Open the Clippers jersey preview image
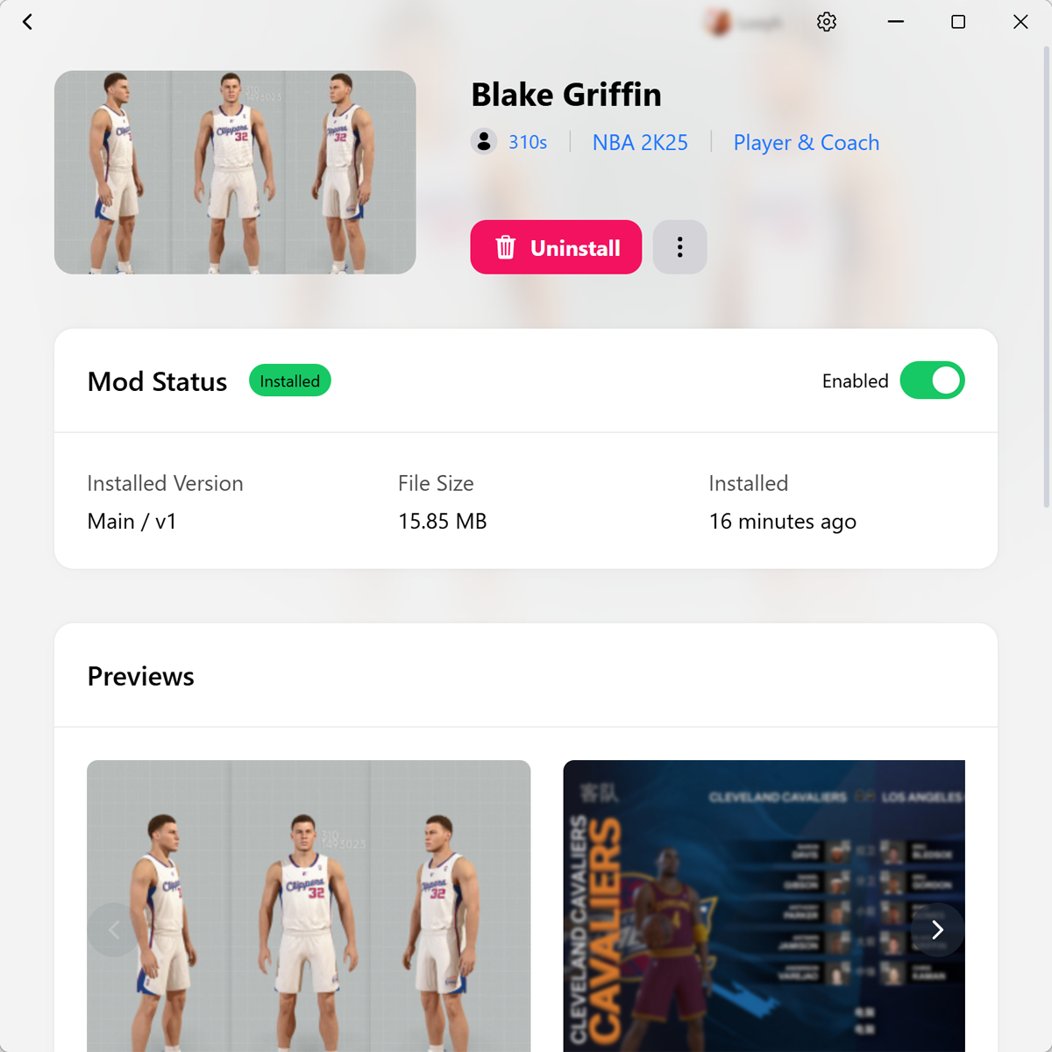Image resolution: width=1052 pixels, height=1052 pixels. click(x=309, y=906)
